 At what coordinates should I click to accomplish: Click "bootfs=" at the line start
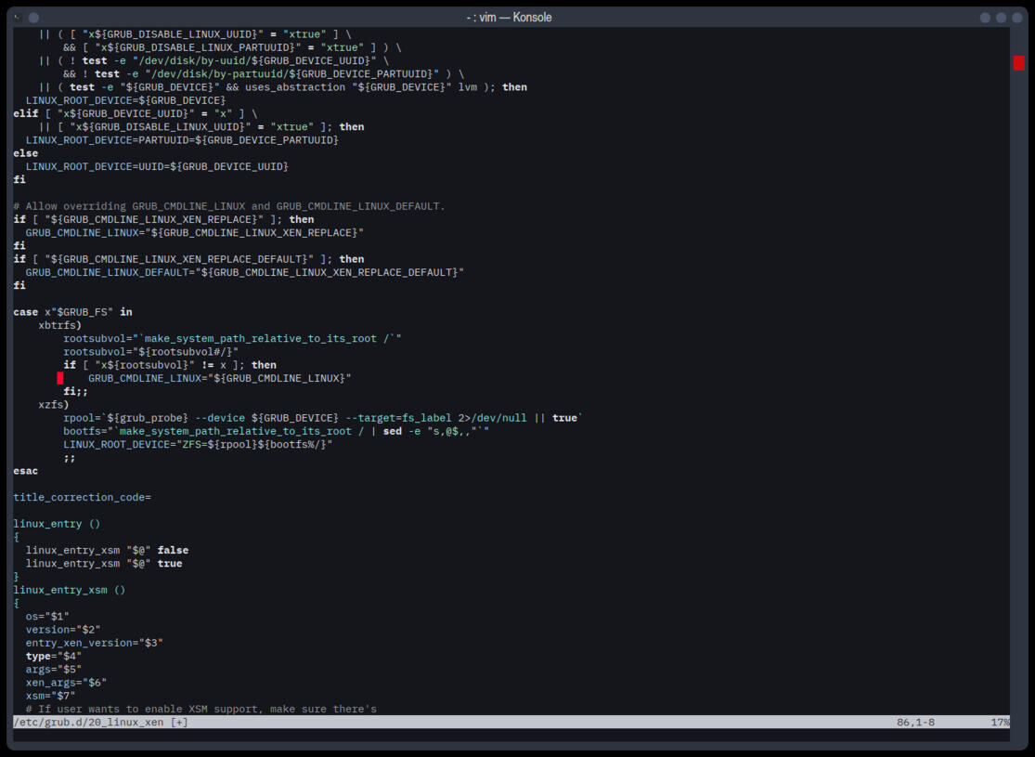85,431
